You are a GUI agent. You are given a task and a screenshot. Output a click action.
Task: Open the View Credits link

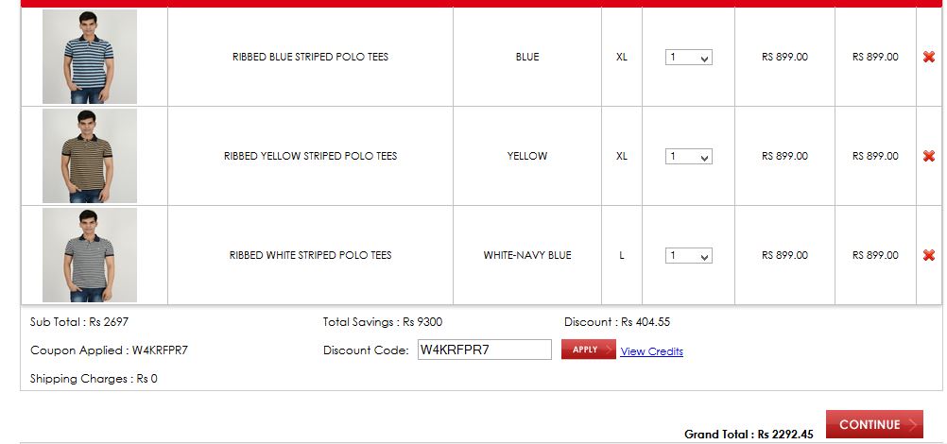pyautogui.click(x=651, y=351)
